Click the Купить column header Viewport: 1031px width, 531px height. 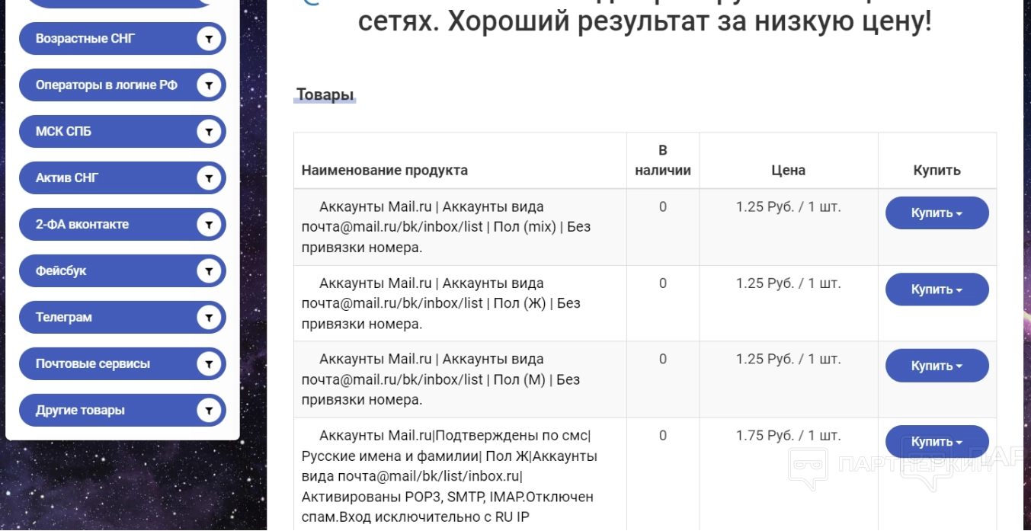click(937, 170)
